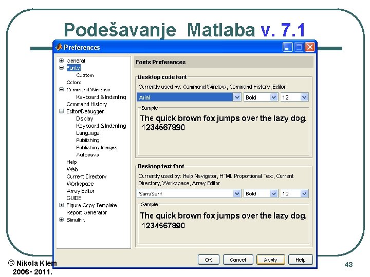Open code font Bold style dropdown

[273, 97]
